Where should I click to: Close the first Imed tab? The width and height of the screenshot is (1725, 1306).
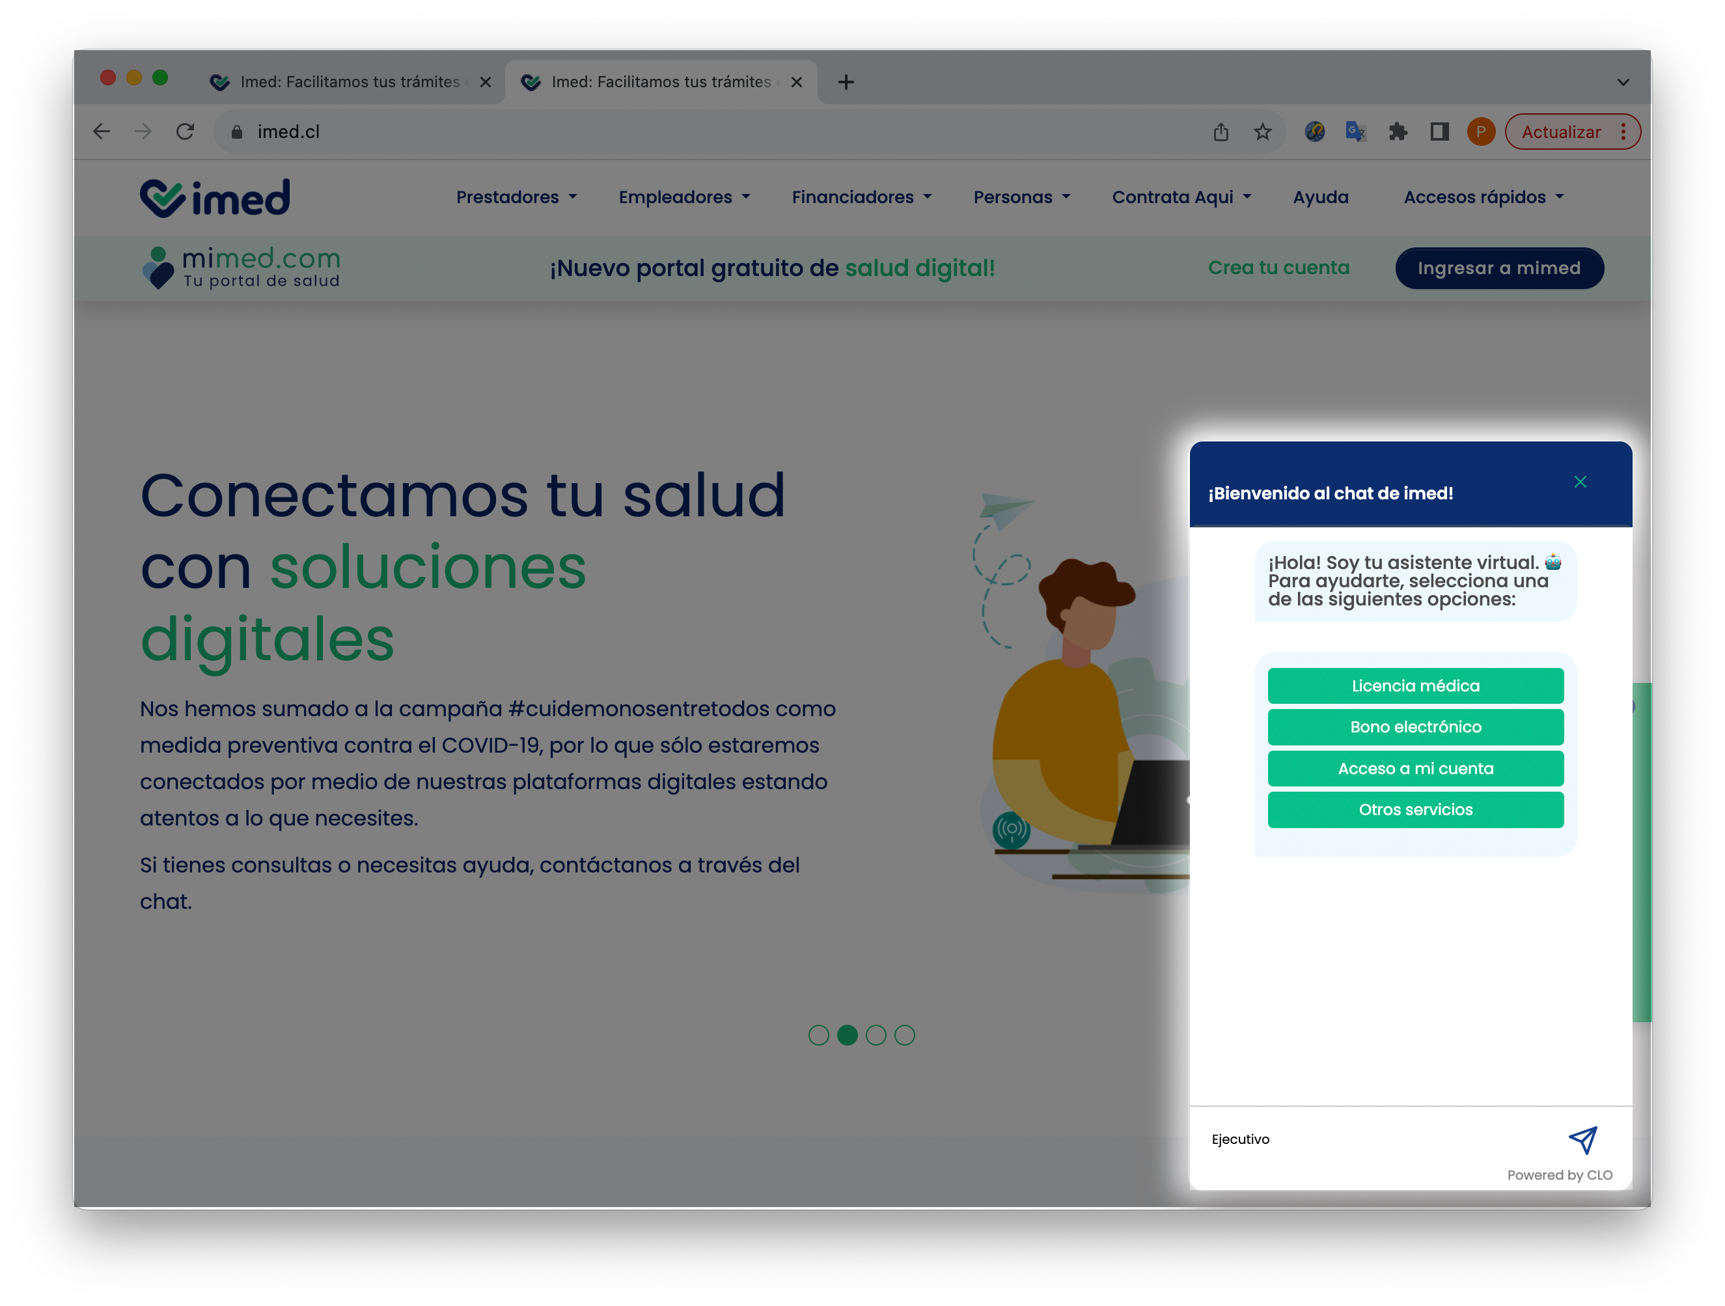click(x=485, y=82)
